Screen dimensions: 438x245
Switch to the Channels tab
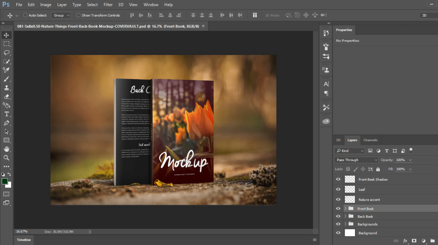(370, 140)
